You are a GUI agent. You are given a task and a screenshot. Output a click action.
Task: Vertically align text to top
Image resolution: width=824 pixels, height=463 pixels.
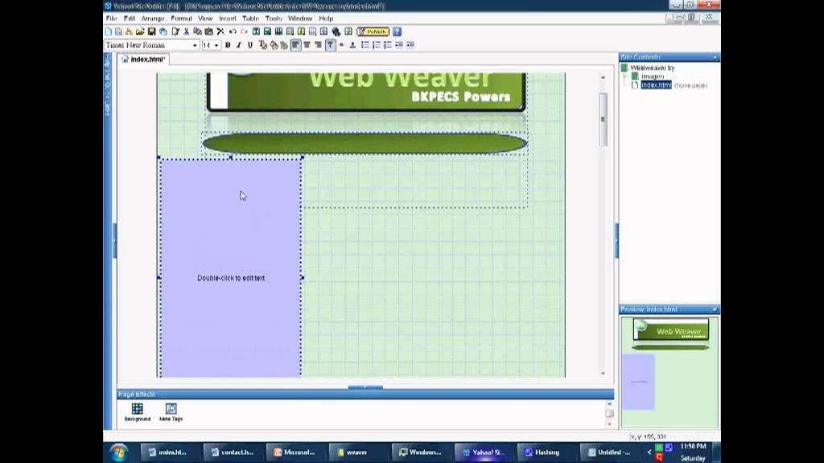(x=330, y=45)
